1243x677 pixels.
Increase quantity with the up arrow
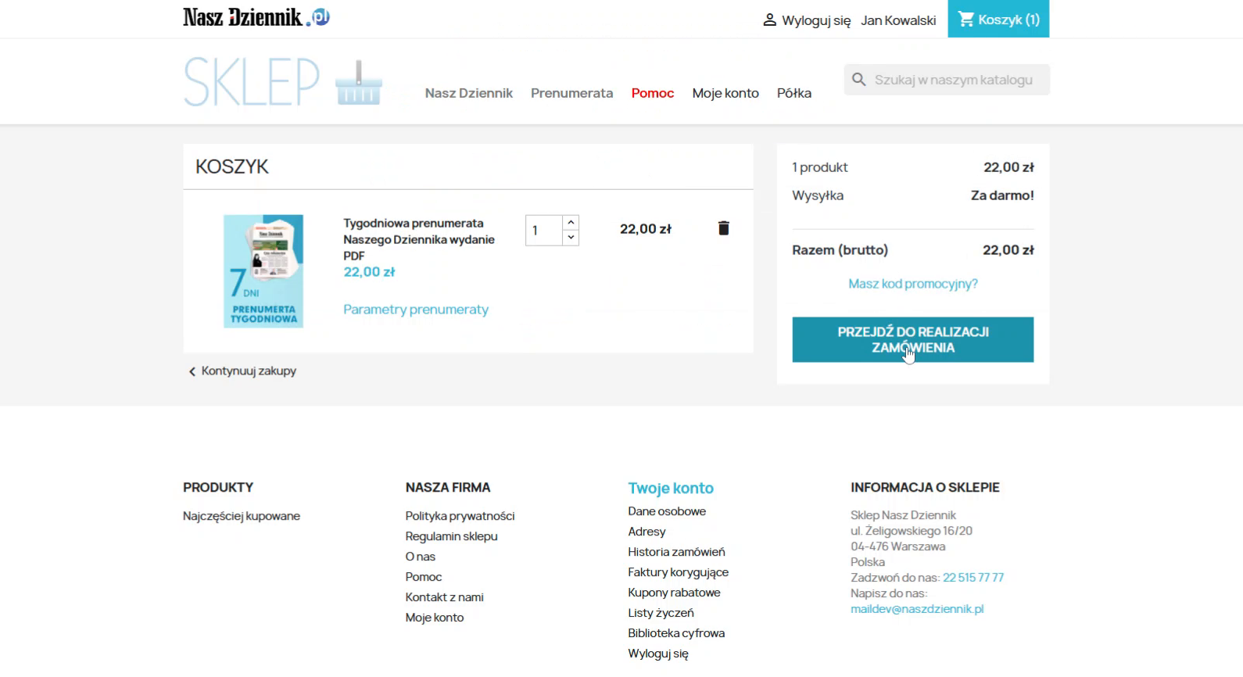click(x=571, y=223)
